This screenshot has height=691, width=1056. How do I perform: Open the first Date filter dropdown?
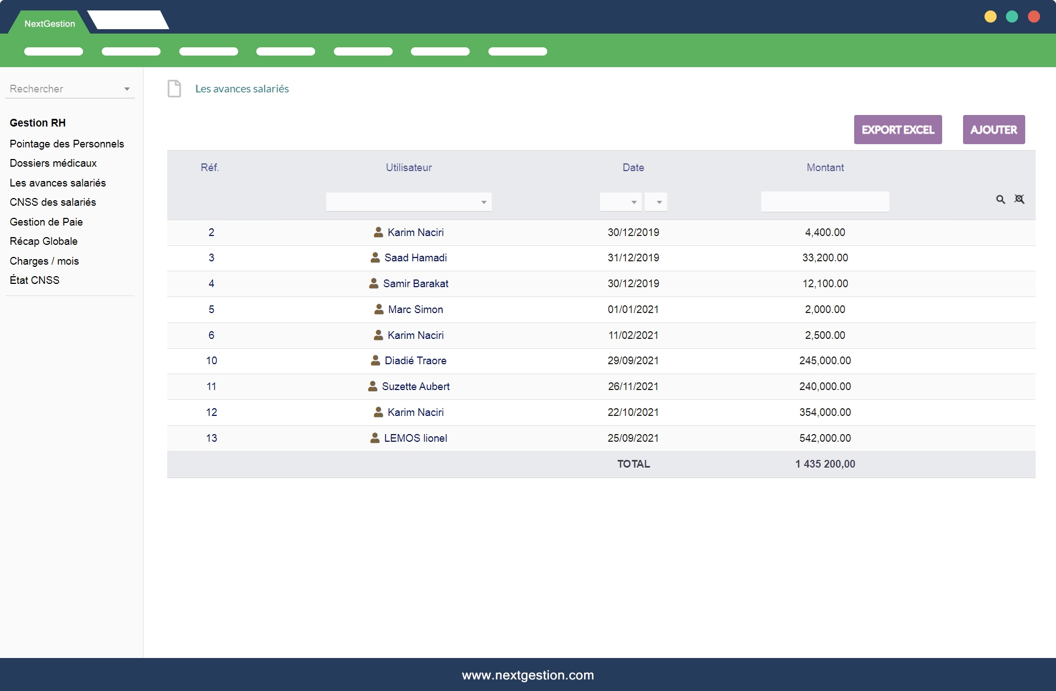[620, 202]
